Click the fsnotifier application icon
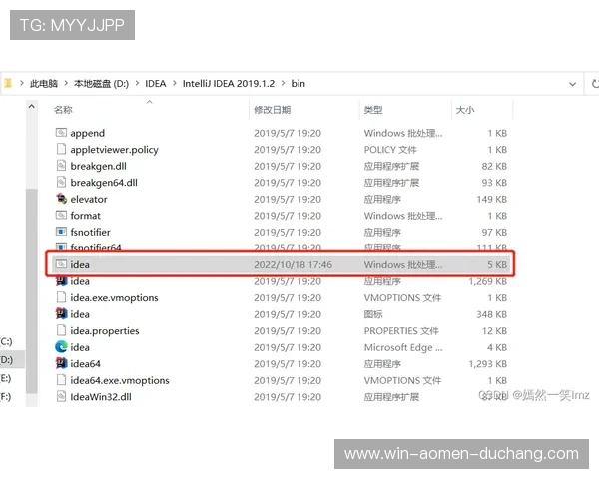This screenshot has height=479, width=599. (61, 232)
